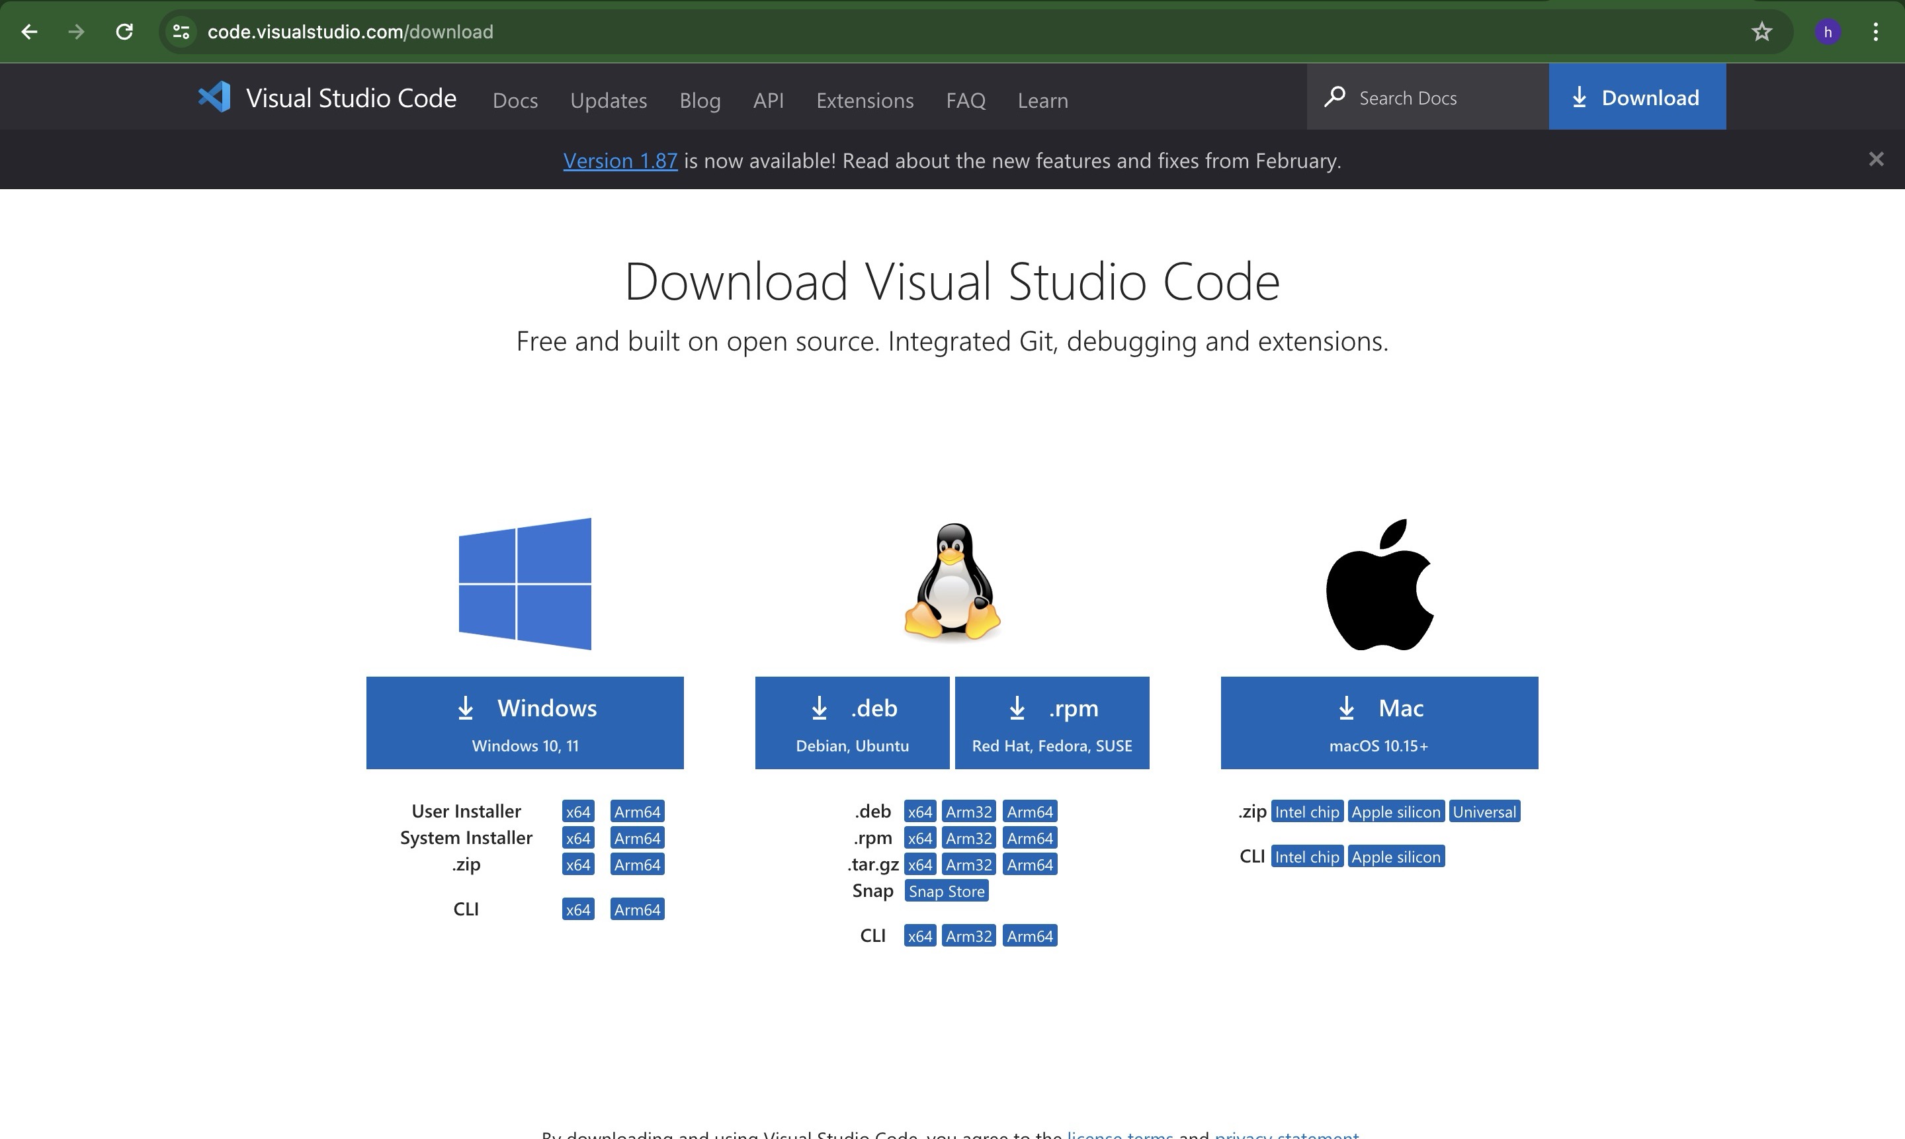Download the Mac macOS 10.15+ build

coord(1379,722)
